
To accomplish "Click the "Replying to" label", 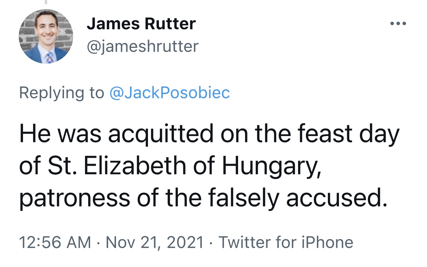I will coord(61,93).
